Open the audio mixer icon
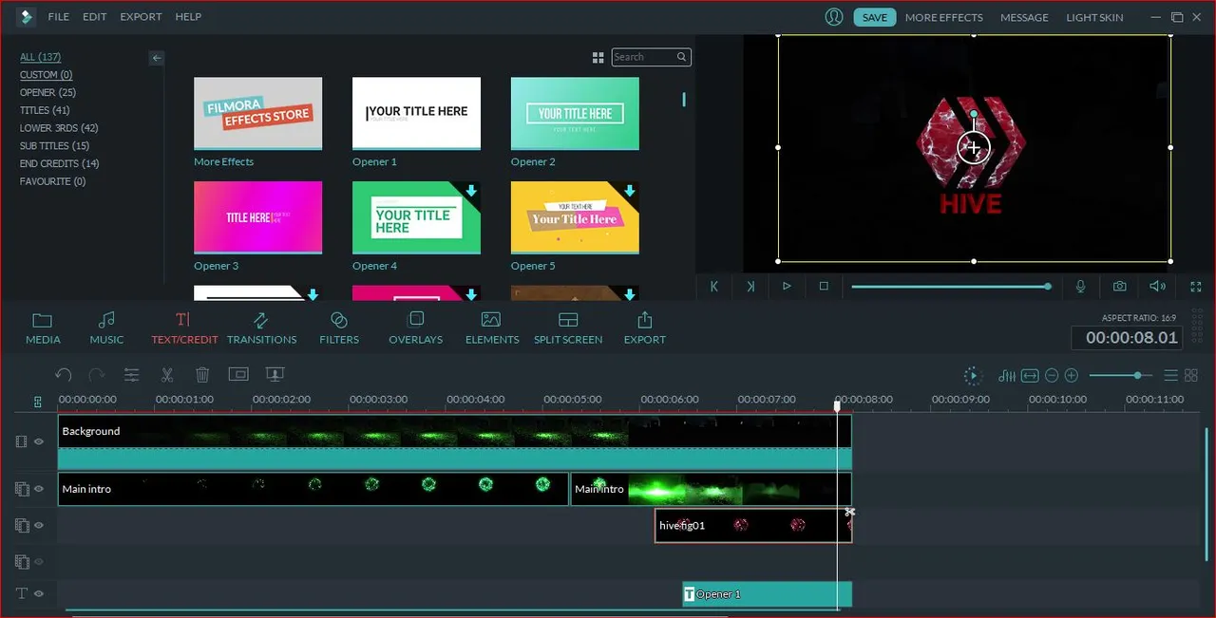The width and height of the screenshot is (1216, 618). point(1008,376)
